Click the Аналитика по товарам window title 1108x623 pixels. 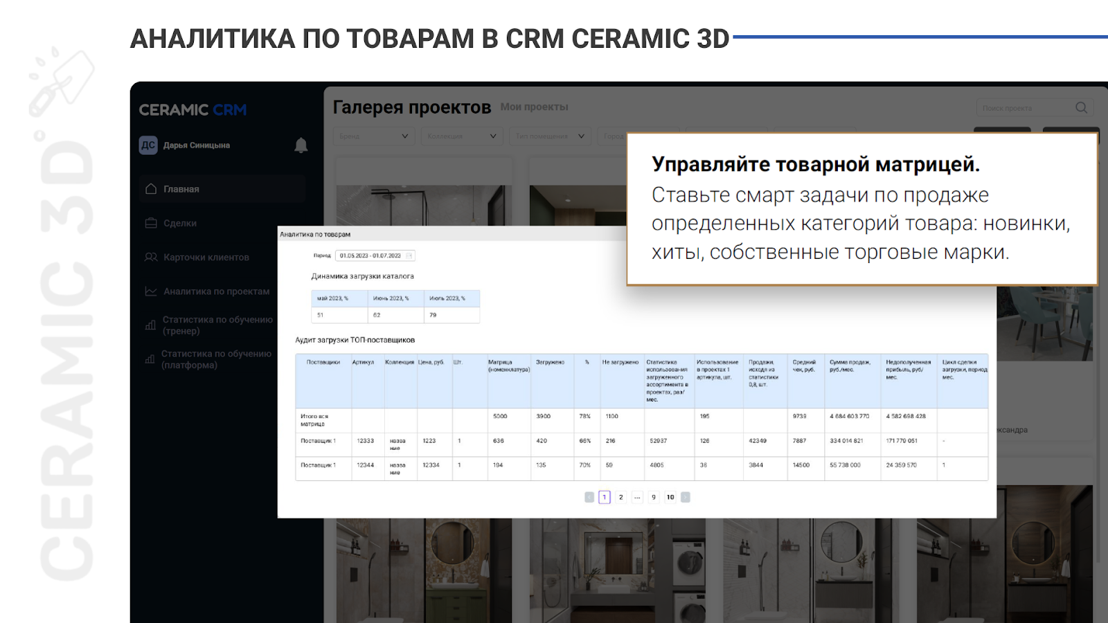pos(315,235)
